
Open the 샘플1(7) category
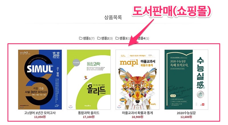point(89,38)
